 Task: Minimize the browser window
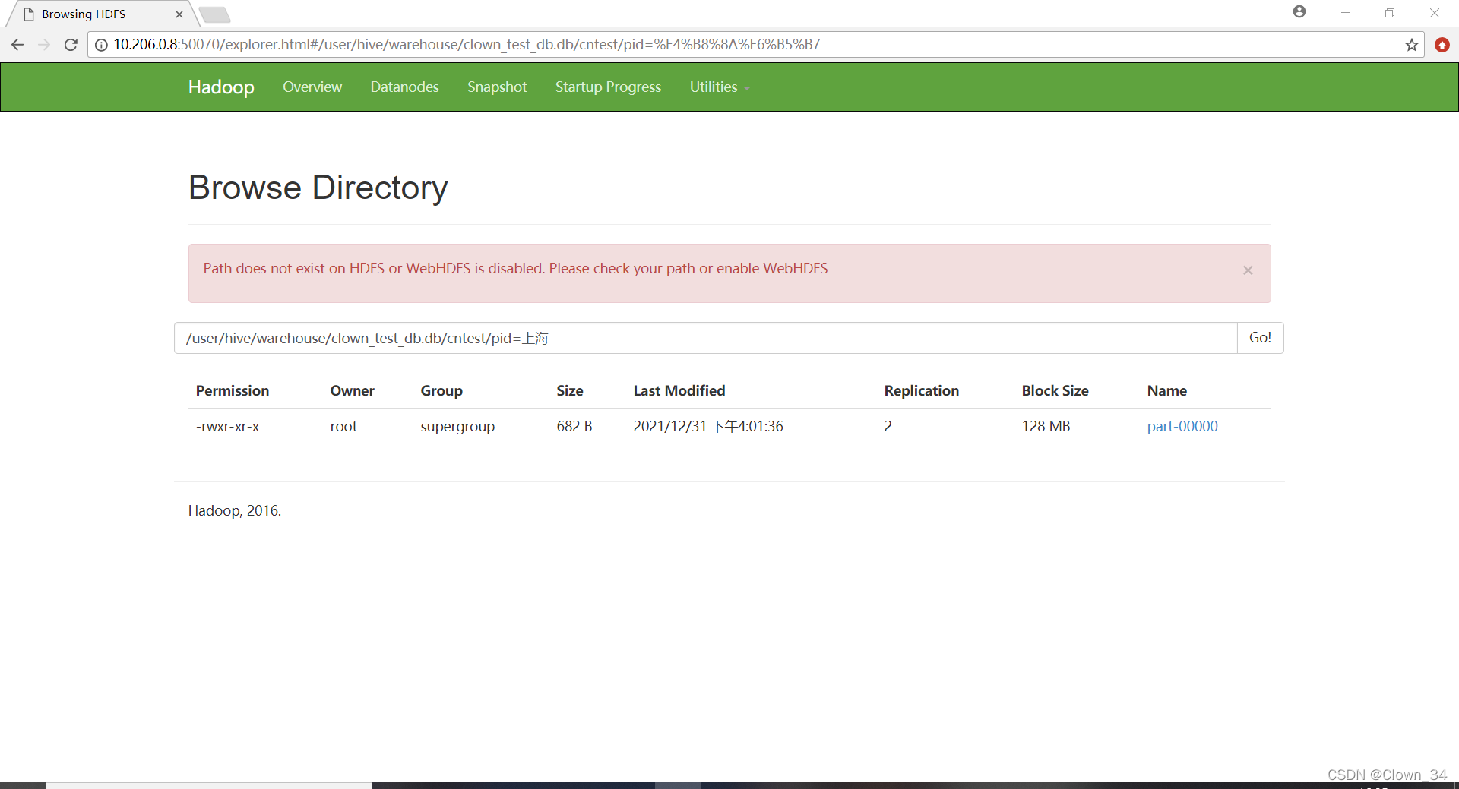coord(1345,13)
